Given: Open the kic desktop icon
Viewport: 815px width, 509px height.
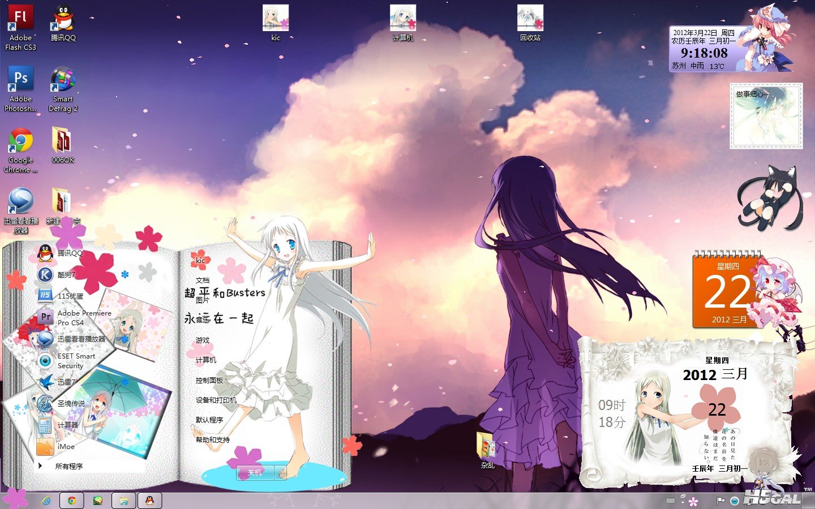Looking at the screenshot, I should pyautogui.click(x=276, y=23).
